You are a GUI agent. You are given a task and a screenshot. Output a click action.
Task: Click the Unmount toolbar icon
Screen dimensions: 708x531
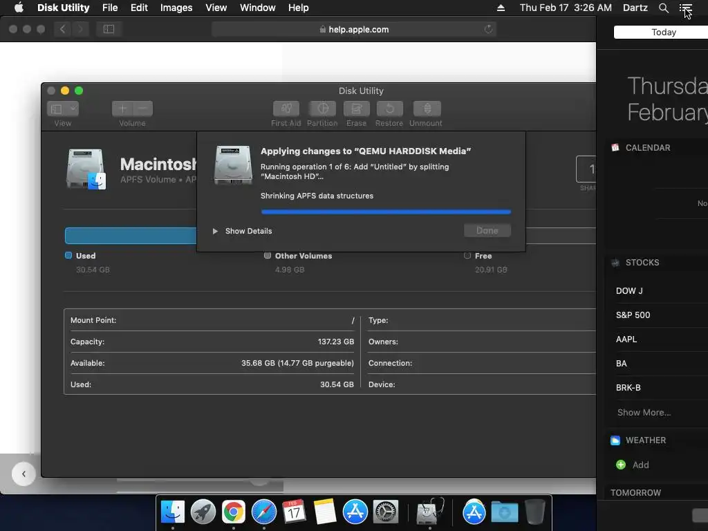(x=427, y=109)
